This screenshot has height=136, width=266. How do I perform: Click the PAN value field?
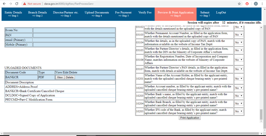coord(74,35)
